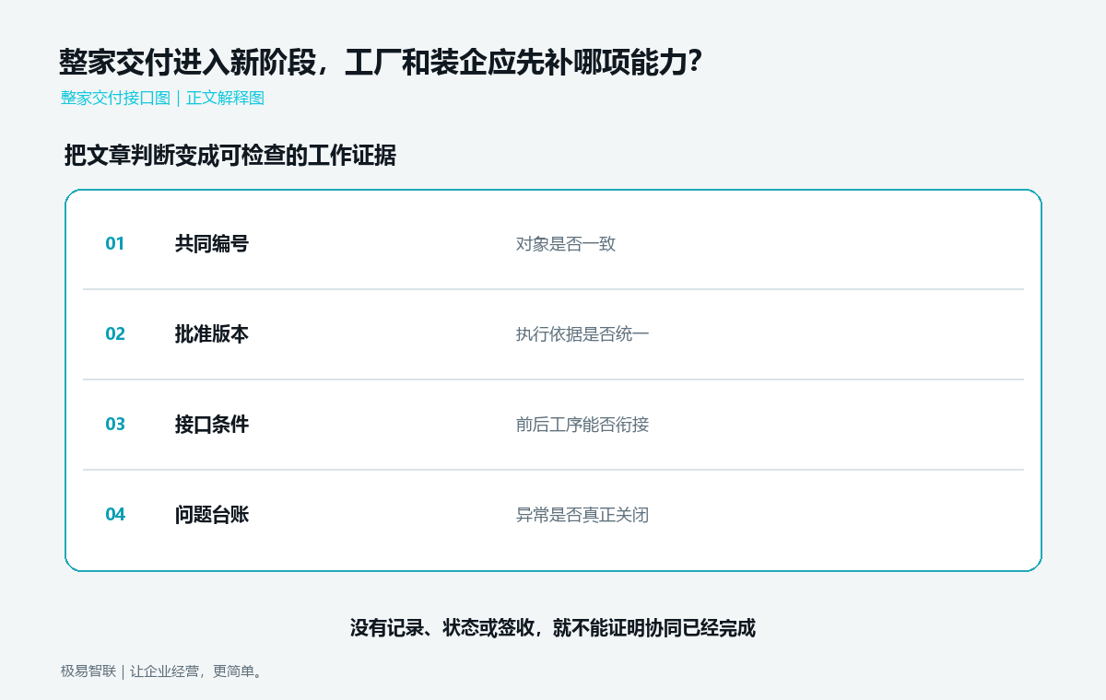Click the footer slogan 让企业经营，更简单

tap(196, 671)
